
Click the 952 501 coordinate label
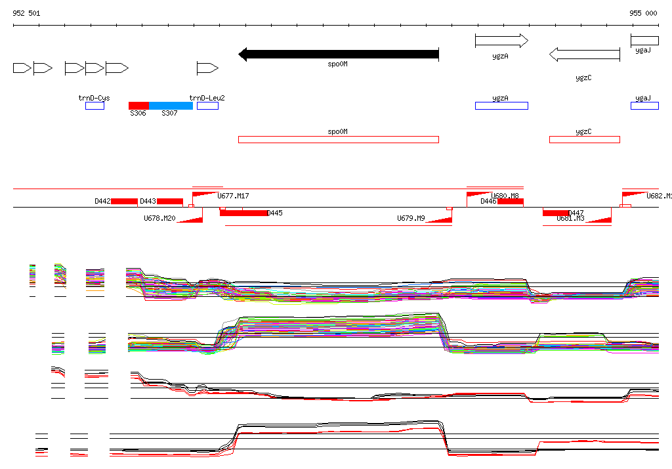(x=26, y=13)
